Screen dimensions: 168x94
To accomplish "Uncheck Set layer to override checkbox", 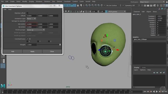I will 27,21.
